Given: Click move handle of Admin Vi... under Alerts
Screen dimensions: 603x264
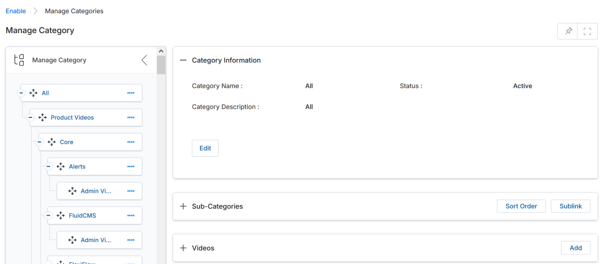Looking at the screenshot, I should pos(72,191).
